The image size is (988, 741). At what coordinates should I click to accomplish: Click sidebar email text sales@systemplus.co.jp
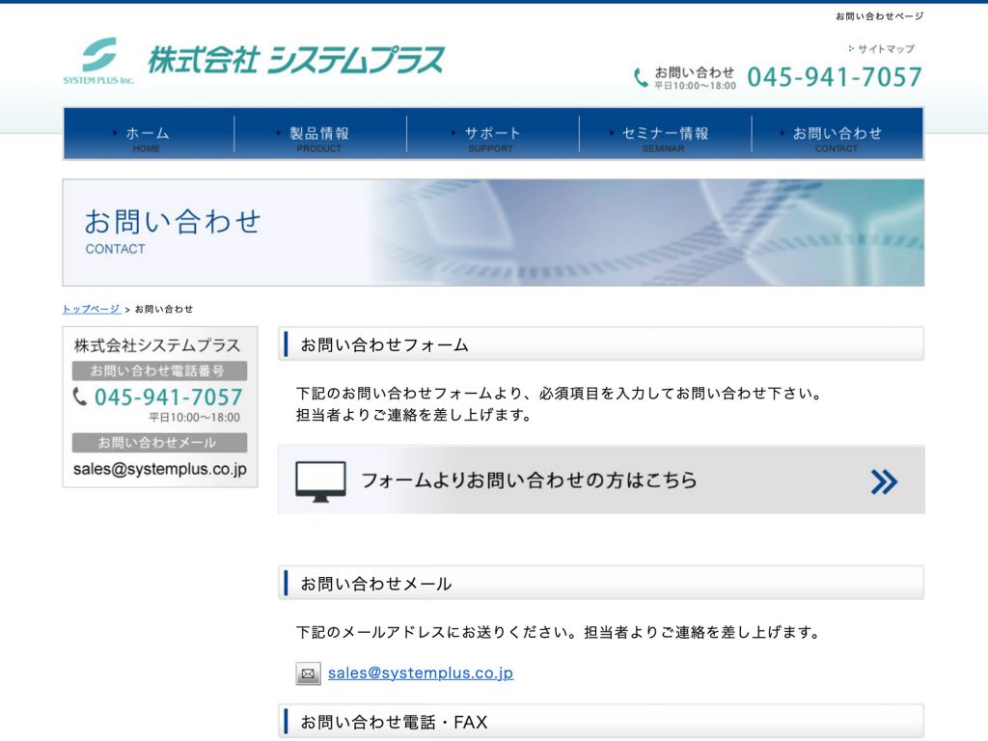pyautogui.click(x=160, y=470)
